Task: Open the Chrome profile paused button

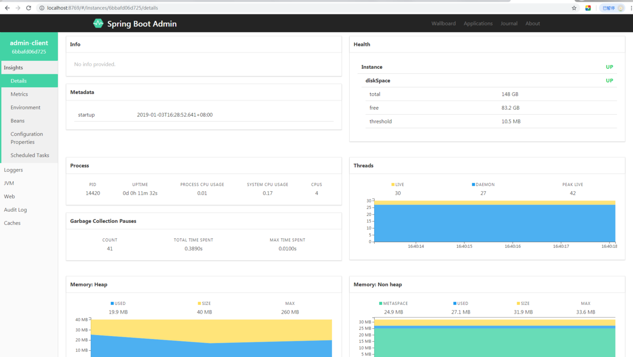Action: pyautogui.click(x=613, y=8)
